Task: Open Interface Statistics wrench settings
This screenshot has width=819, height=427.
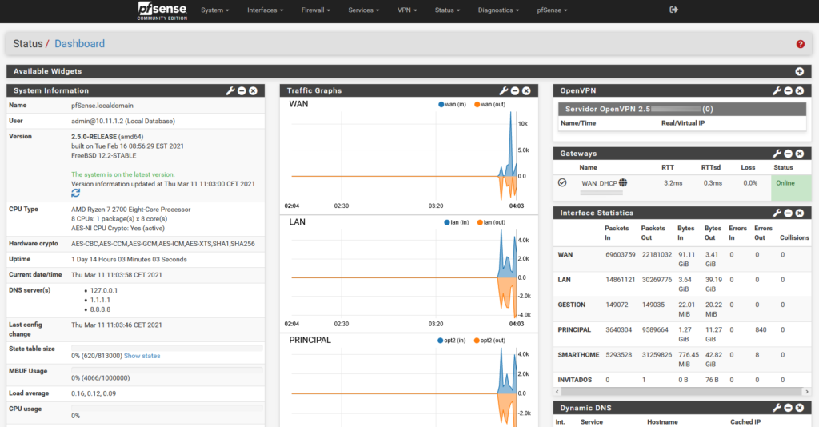Action: [x=777, y=213]
